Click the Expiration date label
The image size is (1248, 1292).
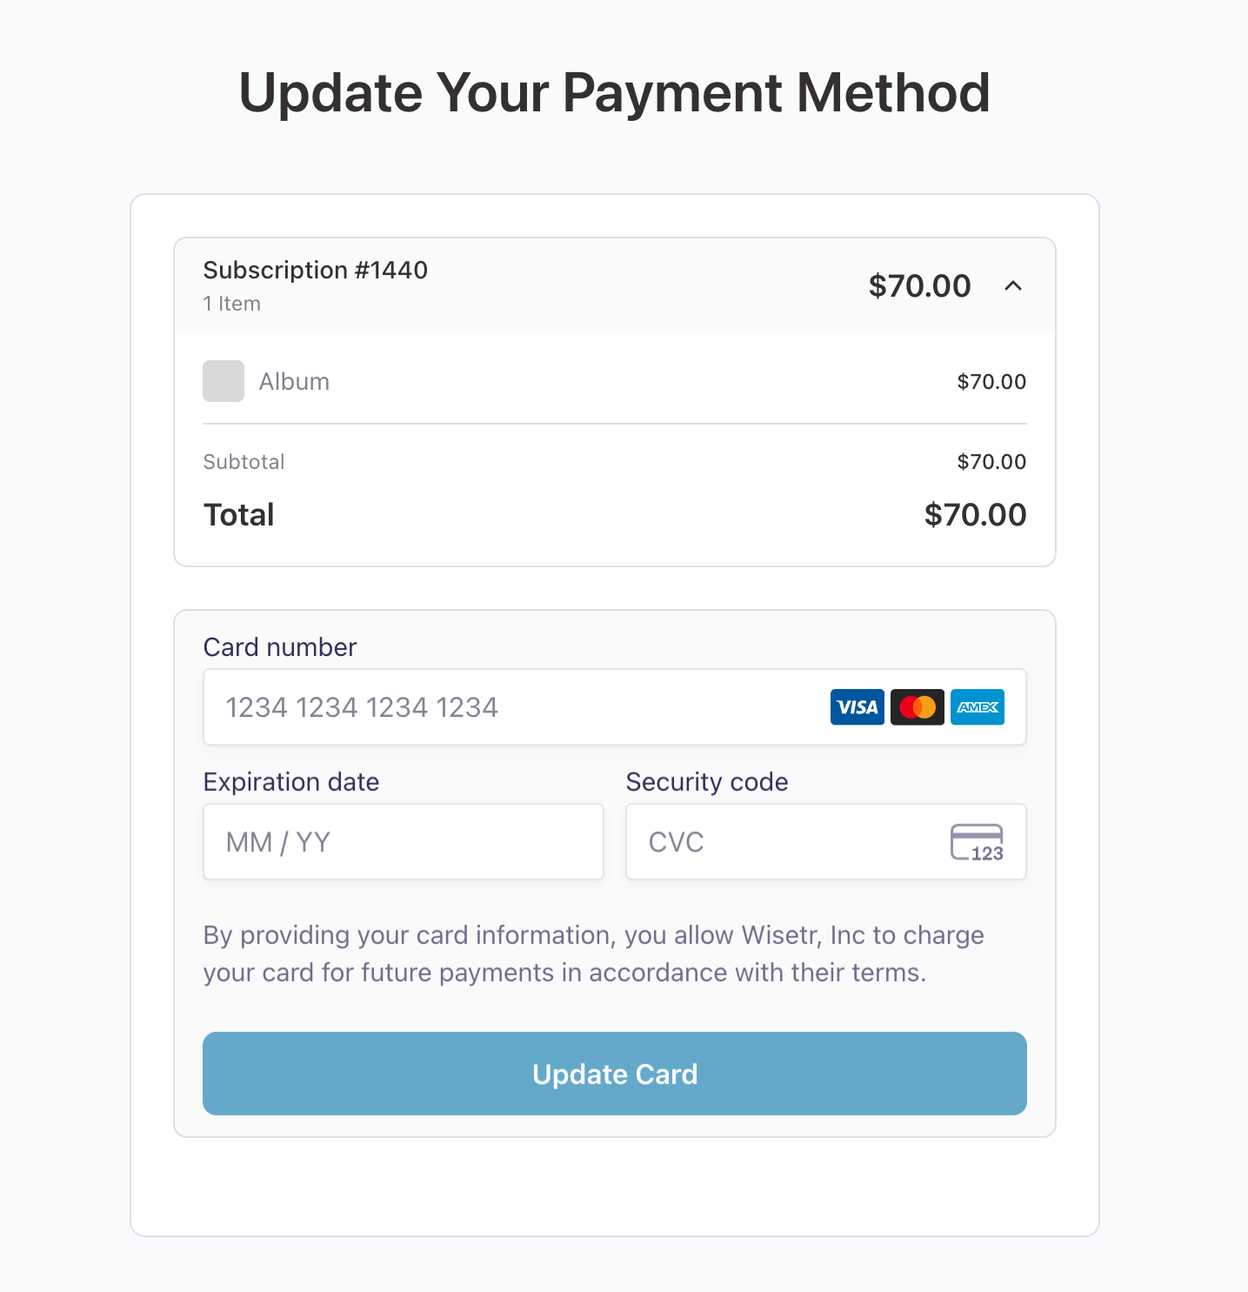291,782
